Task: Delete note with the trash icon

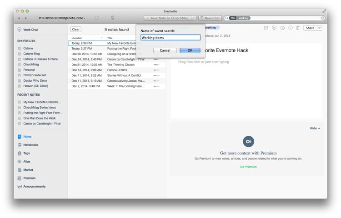Action: click(298, 28)
